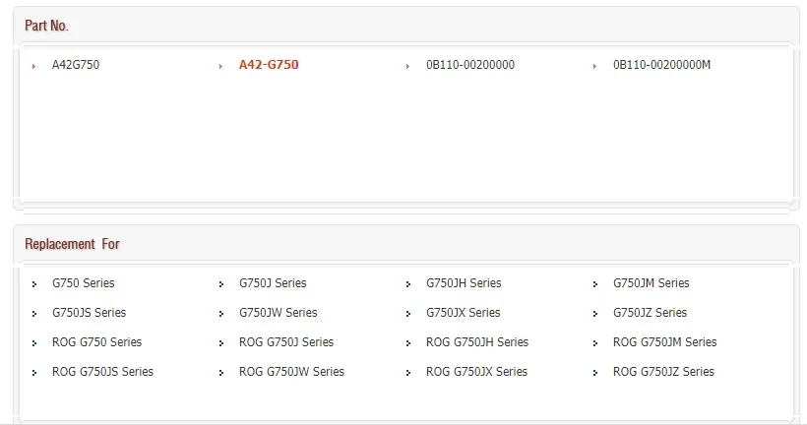807x425 pixels.
Task: Click the Part No. section header
Action: pos(47,26)
